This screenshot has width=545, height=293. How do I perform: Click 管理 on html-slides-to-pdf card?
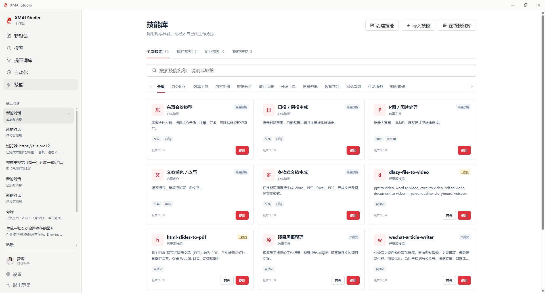(x=227, y=281)
